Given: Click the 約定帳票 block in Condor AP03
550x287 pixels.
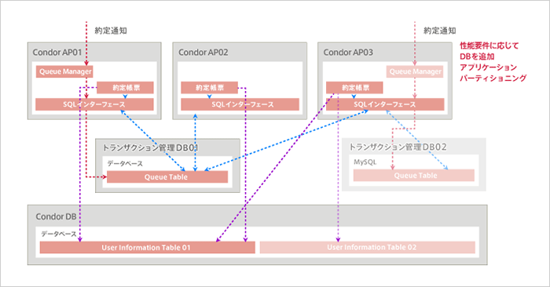Looking at the screenshot, I should (x=354, y=88).
